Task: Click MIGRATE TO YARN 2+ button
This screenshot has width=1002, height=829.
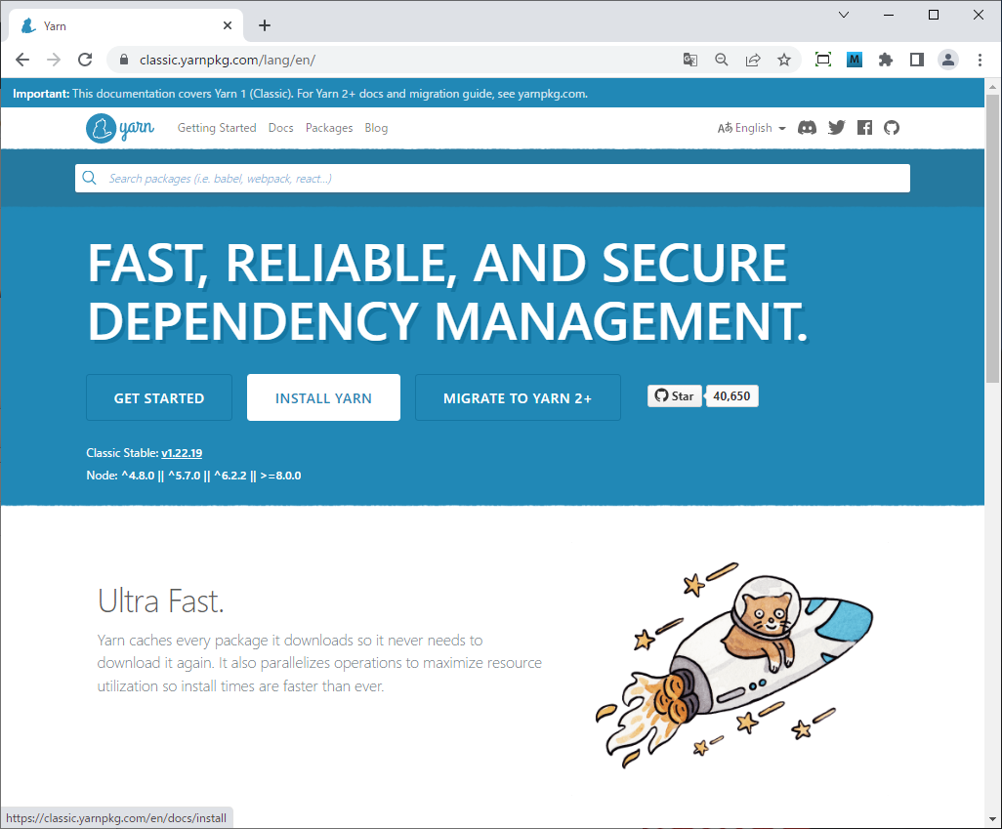Action: click(x=518, y=397)
